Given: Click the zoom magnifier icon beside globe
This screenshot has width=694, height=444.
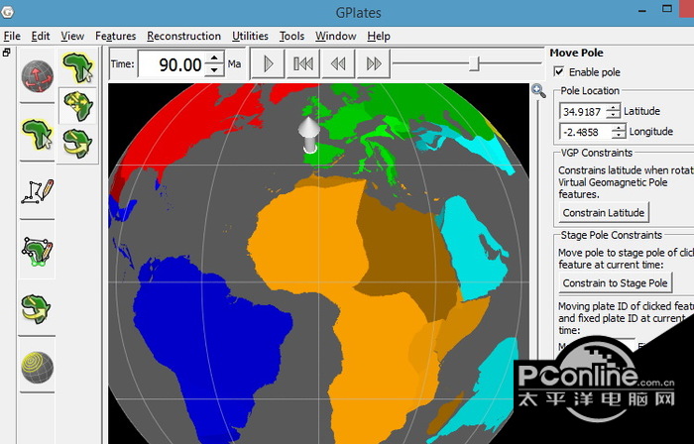Looking at the screenshot, I should 538,91.
